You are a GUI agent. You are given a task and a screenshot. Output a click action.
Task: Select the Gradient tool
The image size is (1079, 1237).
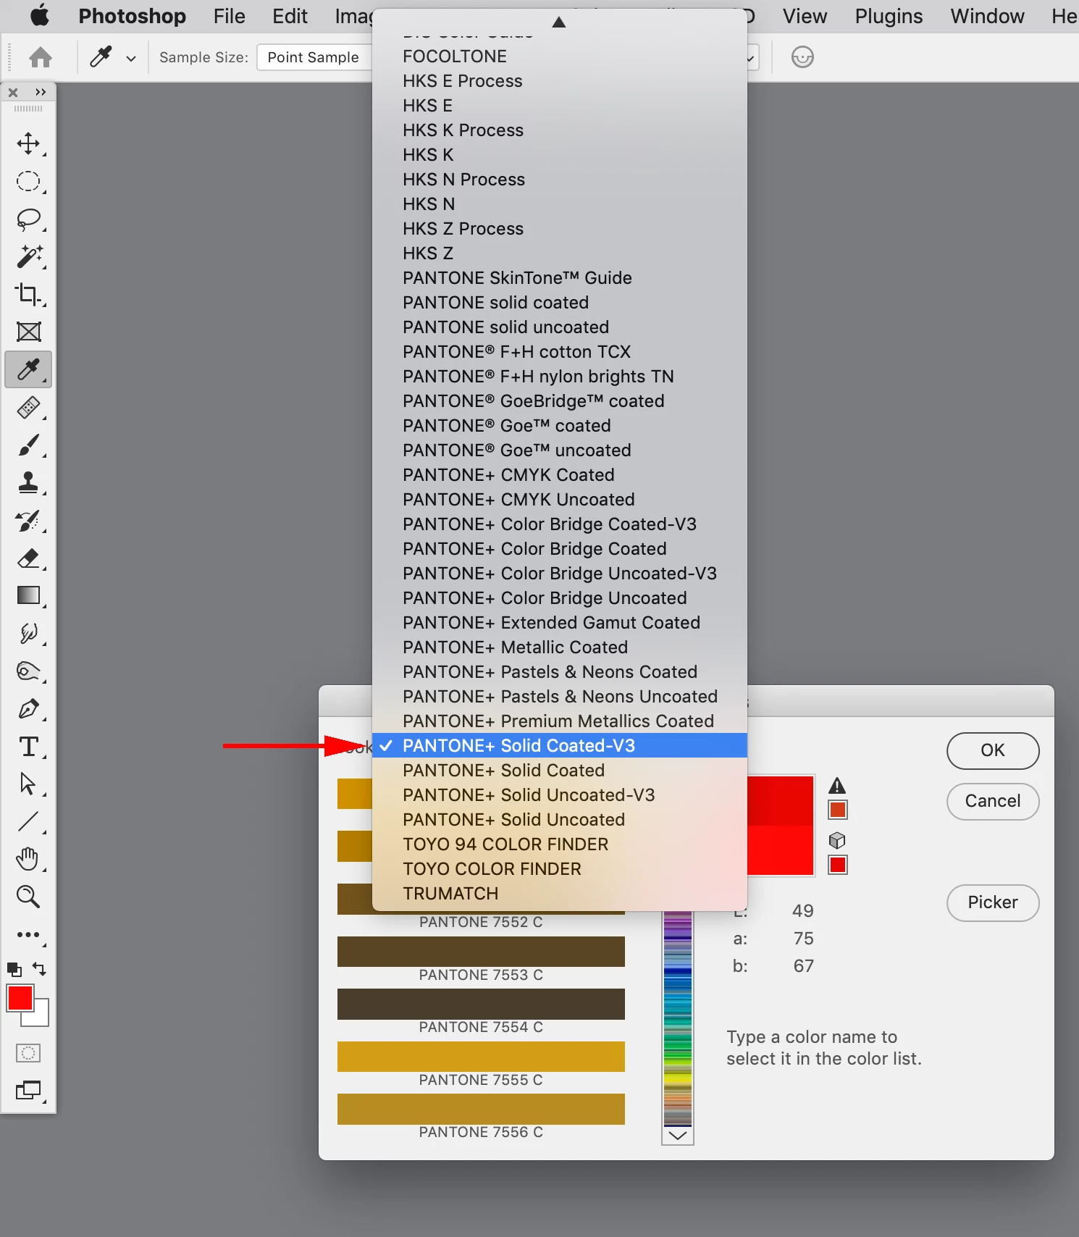[x=28, y=595]
